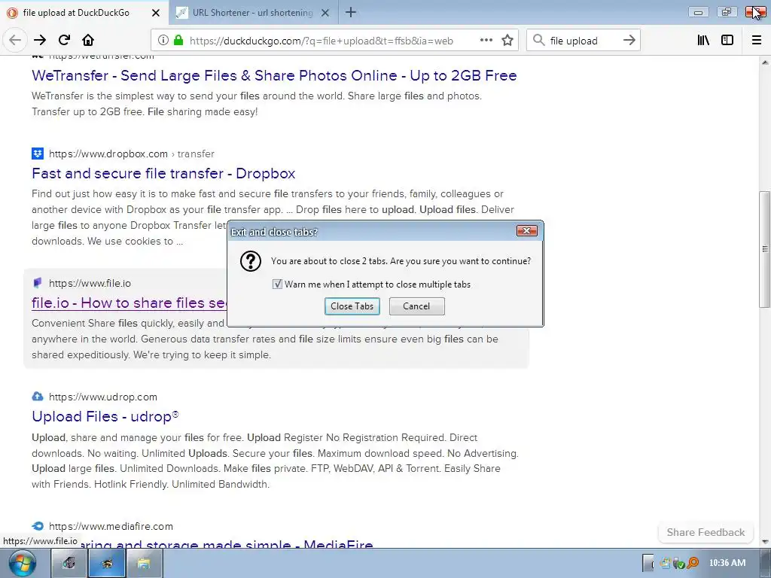Open Windows Explorer folder taskbar icon
This screenshot has width=771, height=578.
(x=144, y=563)
